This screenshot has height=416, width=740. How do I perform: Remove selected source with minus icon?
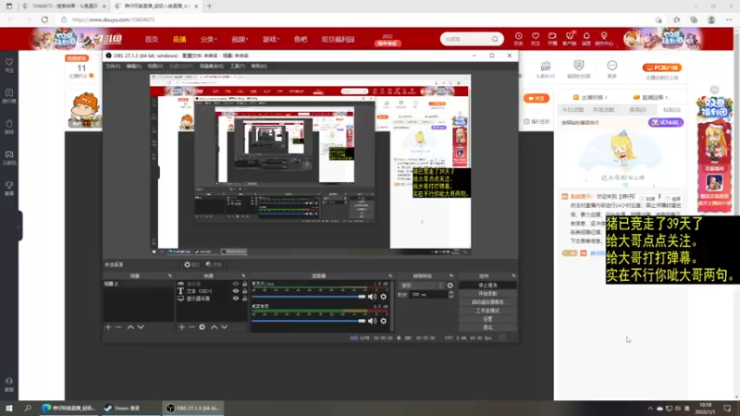(191, 327)
